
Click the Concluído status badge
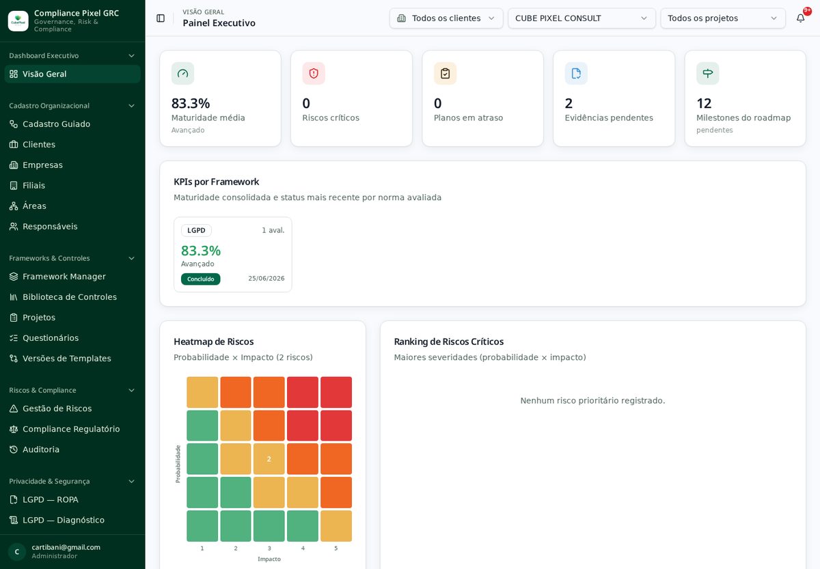(200, 279)
